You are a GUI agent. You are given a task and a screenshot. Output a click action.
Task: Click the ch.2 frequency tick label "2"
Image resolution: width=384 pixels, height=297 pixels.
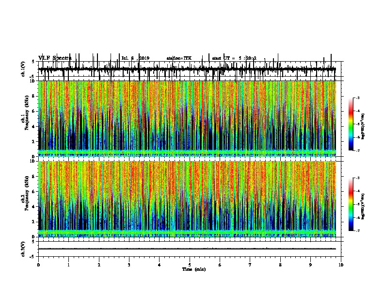(x=33, y=222)
